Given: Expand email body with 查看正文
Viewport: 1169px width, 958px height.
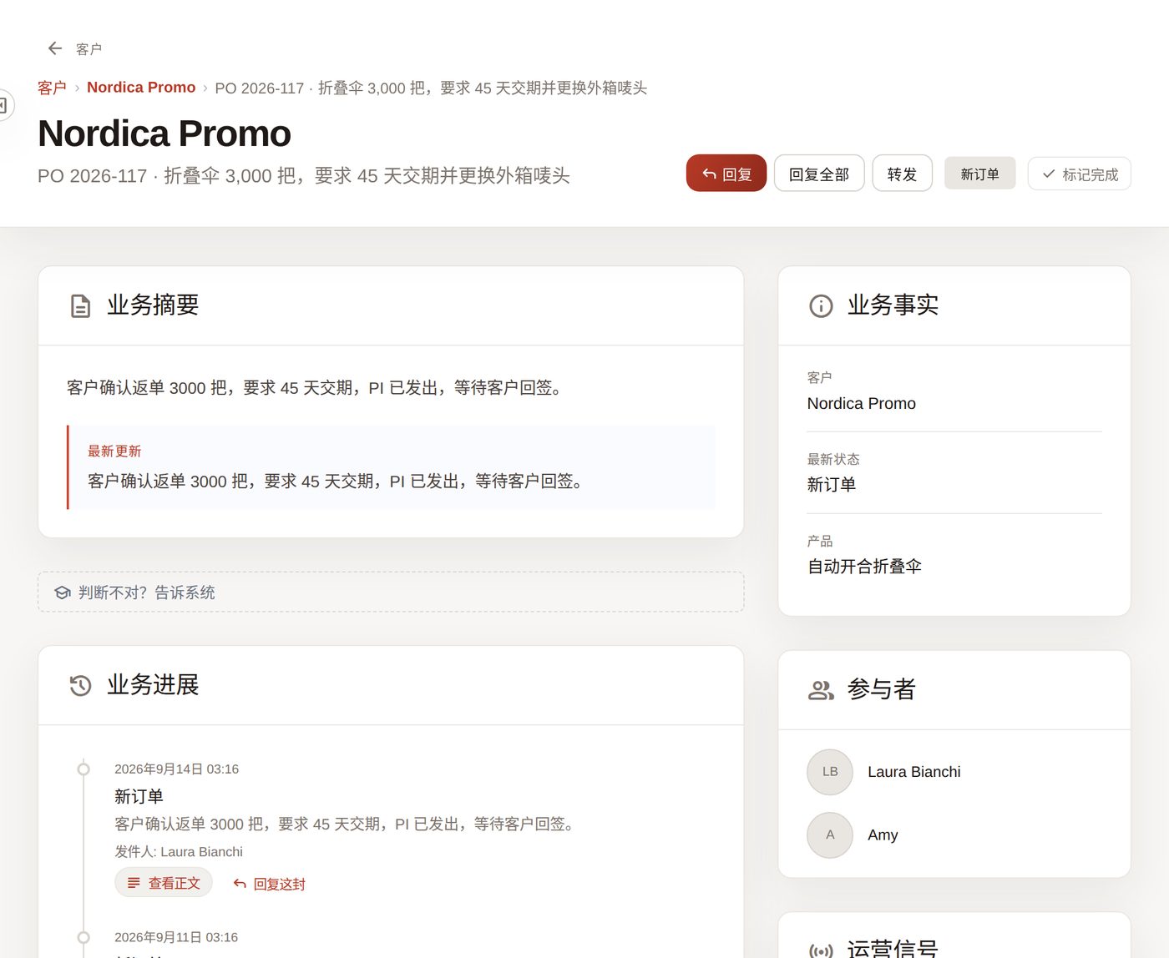Looking at the screenshot, I should [164, 883].
